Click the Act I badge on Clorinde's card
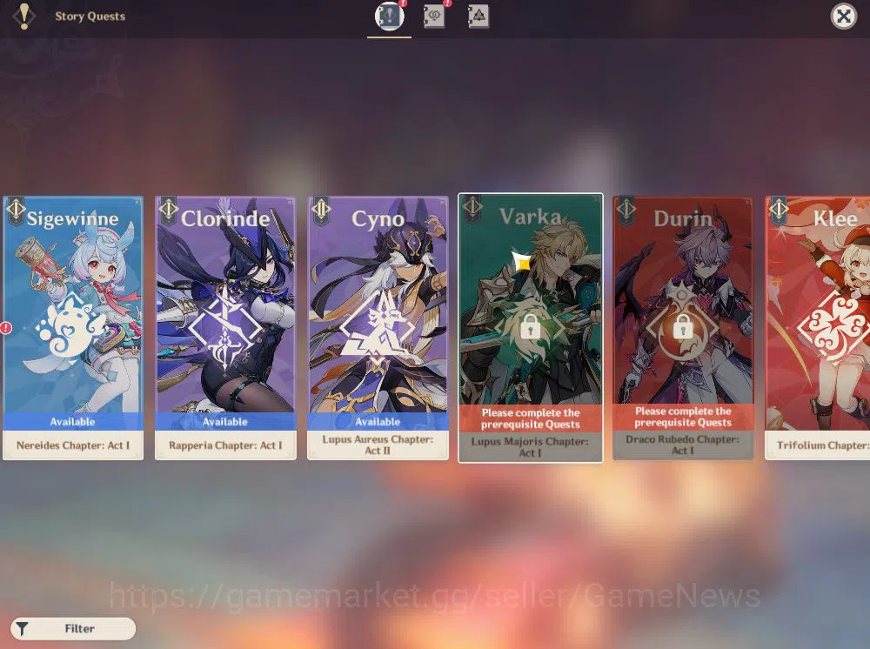Image resolution: width=870 pixels, height=649 pixels. pyautogui.click(x=168, y=211)
